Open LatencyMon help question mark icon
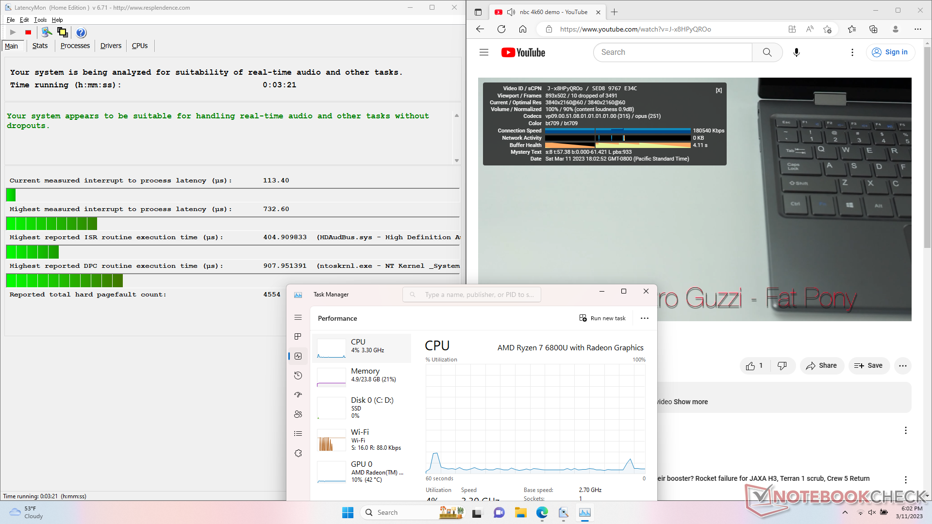This screenshot has height=524, width=932. click(x=81, y=33)
